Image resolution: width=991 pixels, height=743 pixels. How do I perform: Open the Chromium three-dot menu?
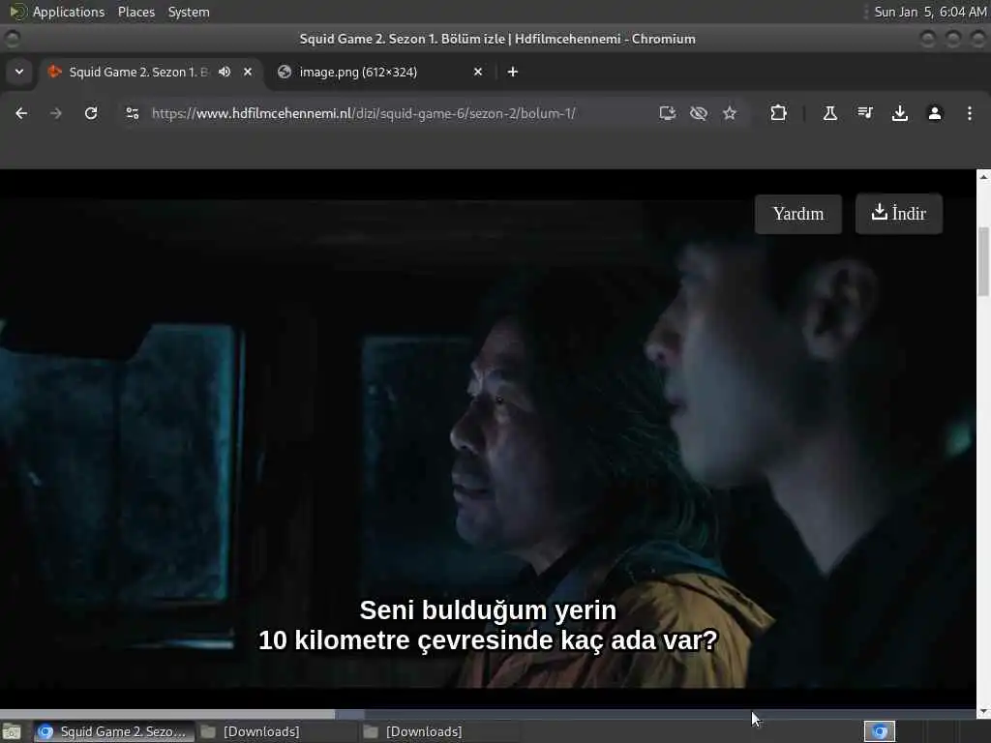click(970, 113)
